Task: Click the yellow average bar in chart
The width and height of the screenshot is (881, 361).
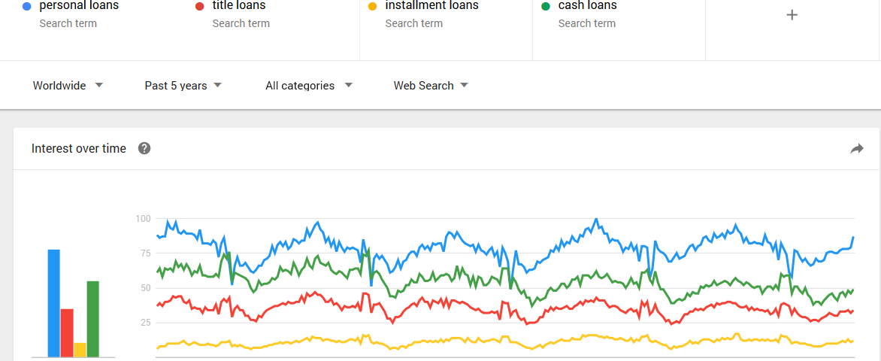Action: [x=80, y=350]
